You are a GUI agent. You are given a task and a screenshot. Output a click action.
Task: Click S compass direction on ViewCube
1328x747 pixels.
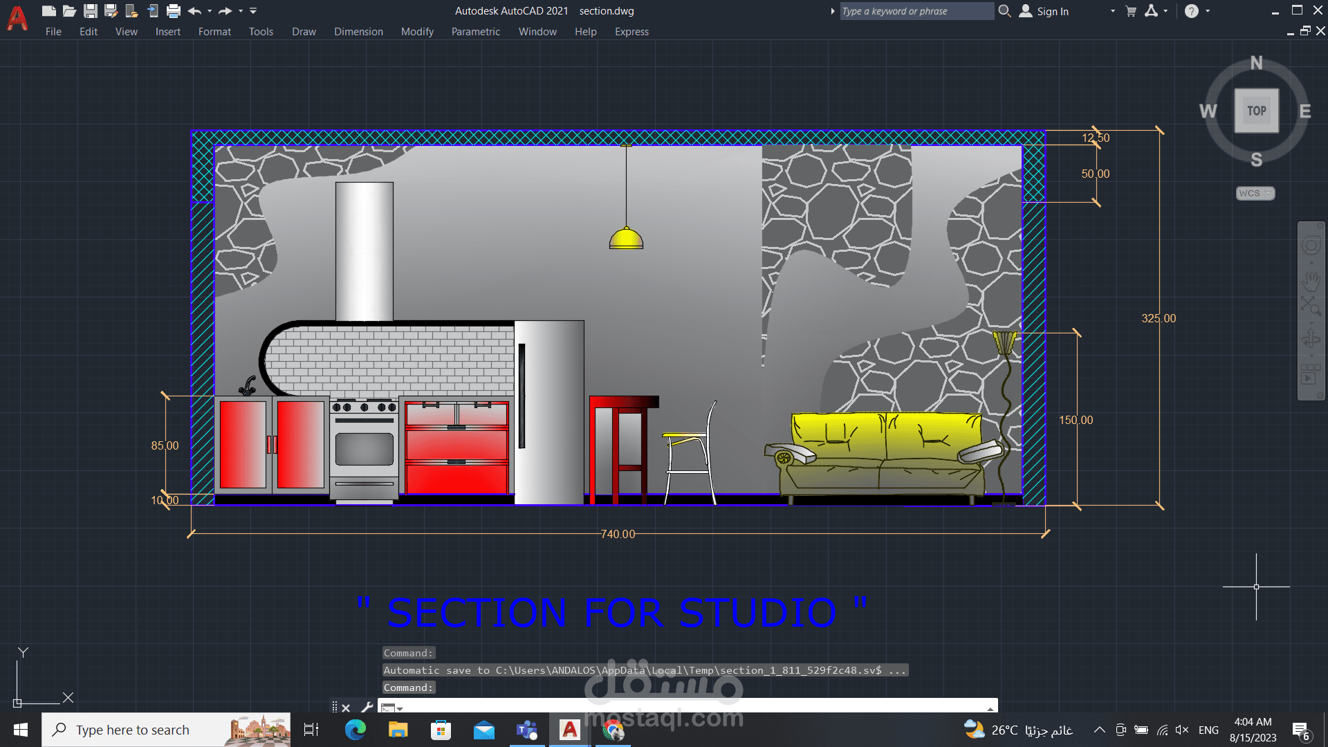[x=1257, y=160]
